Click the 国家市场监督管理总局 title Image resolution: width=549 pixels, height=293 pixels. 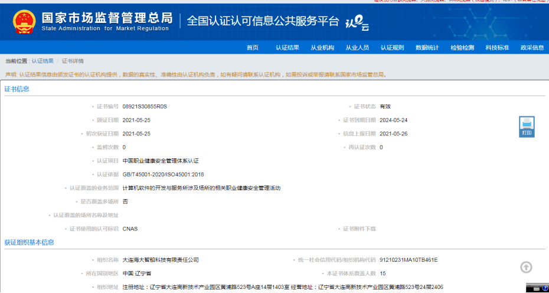(x=107, y=17)
